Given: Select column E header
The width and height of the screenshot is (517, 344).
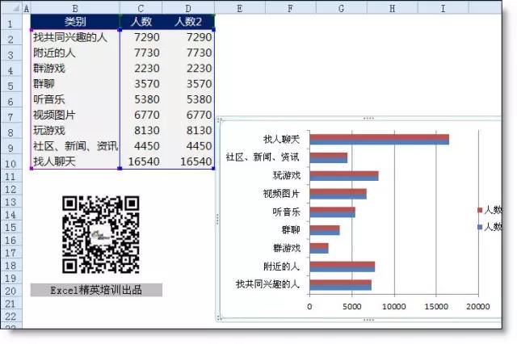Looking at the screenshot, I should pyautogui.click(x=240, y=8).
